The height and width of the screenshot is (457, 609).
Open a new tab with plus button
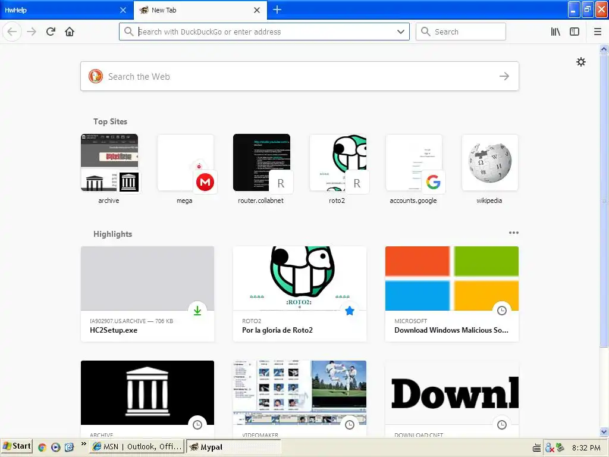point(277,10)
